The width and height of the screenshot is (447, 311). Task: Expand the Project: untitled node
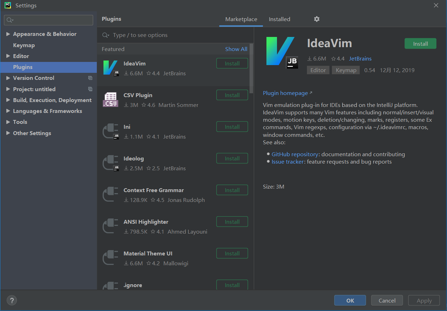pyautogui.click(x=8, y=89)
